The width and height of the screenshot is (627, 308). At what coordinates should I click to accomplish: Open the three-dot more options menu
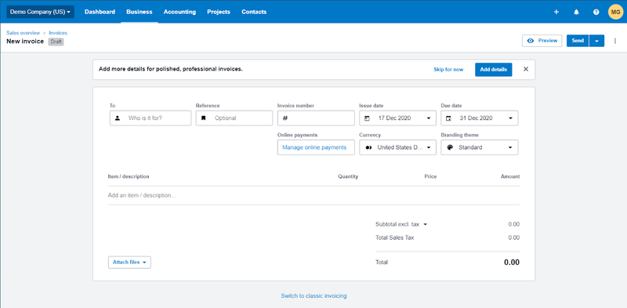click(615, 41)
